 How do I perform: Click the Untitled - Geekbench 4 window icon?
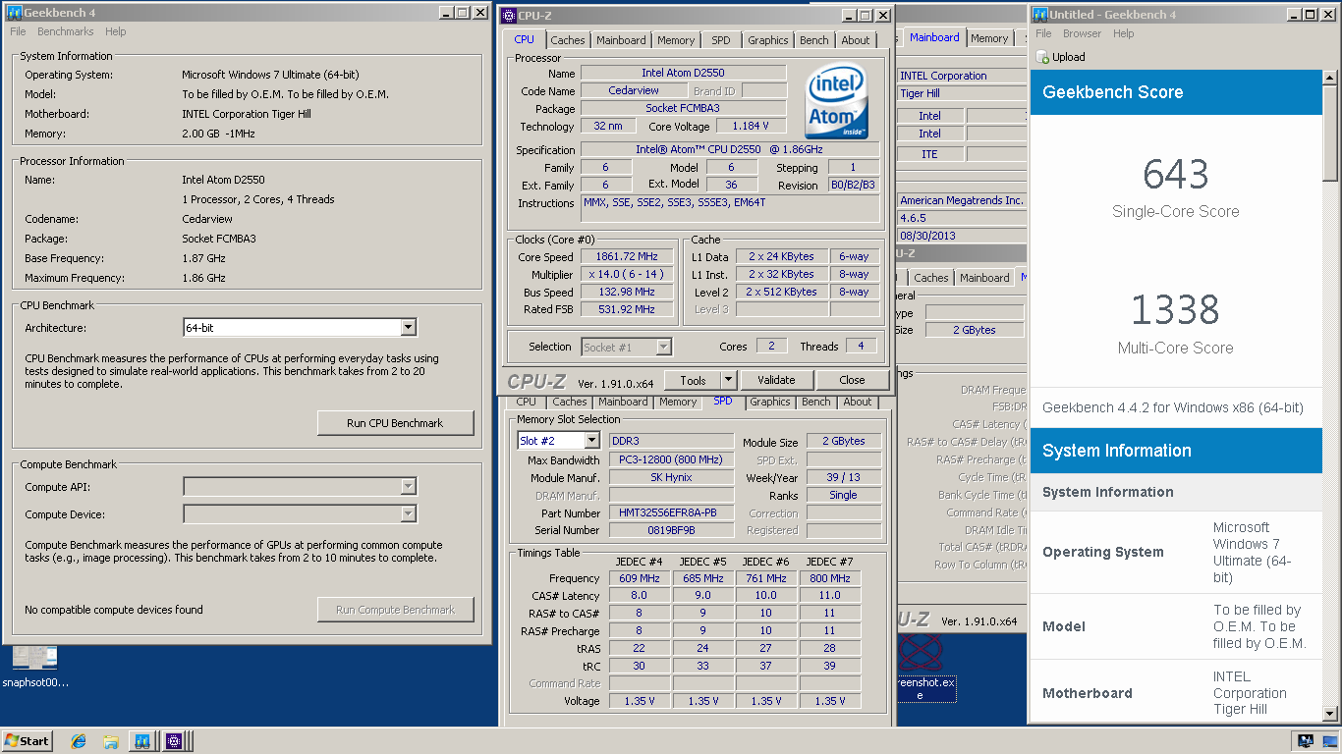pos(1039,14)
